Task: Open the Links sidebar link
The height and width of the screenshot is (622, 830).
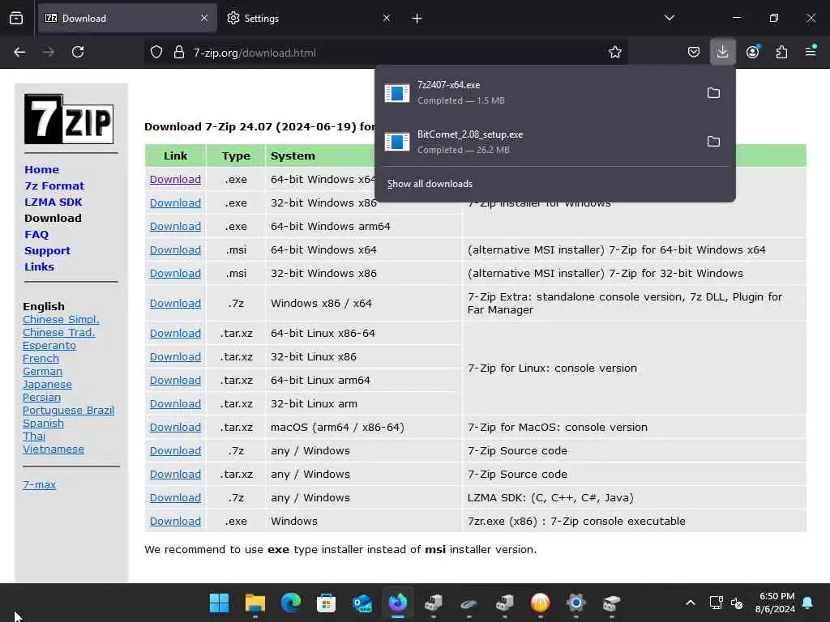Action: click(x=39, y=266)
